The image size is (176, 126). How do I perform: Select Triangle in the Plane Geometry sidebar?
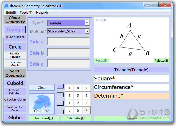coord(15,29)
